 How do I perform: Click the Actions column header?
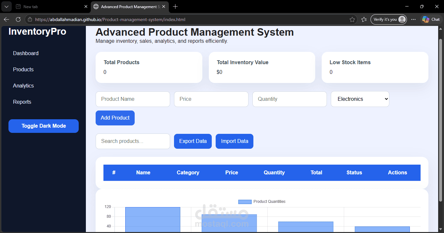(397, 173)
